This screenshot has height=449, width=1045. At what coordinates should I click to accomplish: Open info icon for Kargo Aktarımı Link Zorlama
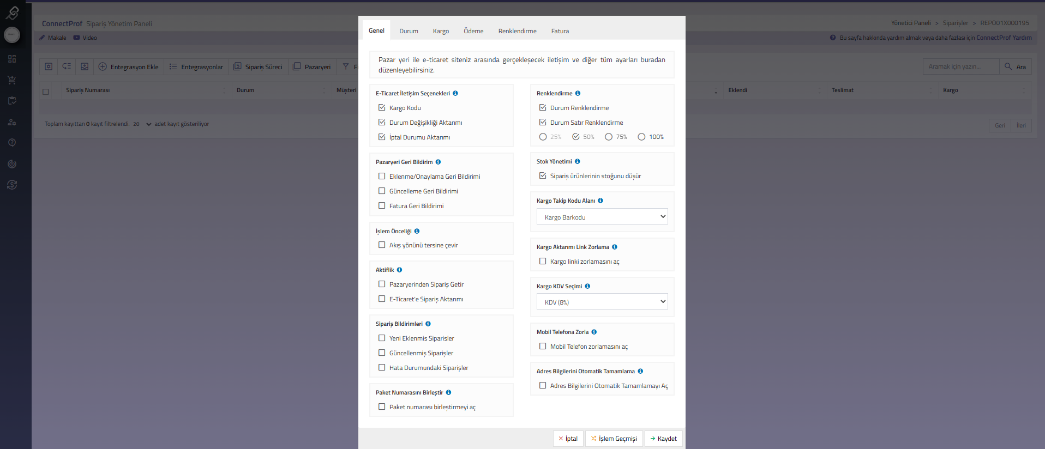click(x=614, y=247)
